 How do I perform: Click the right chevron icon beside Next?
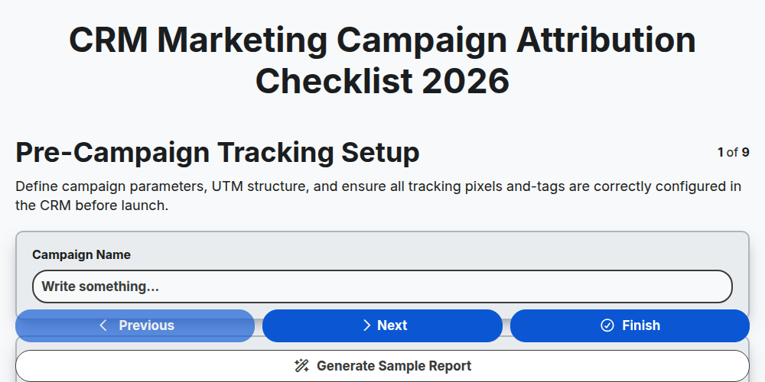click(367, 325)
